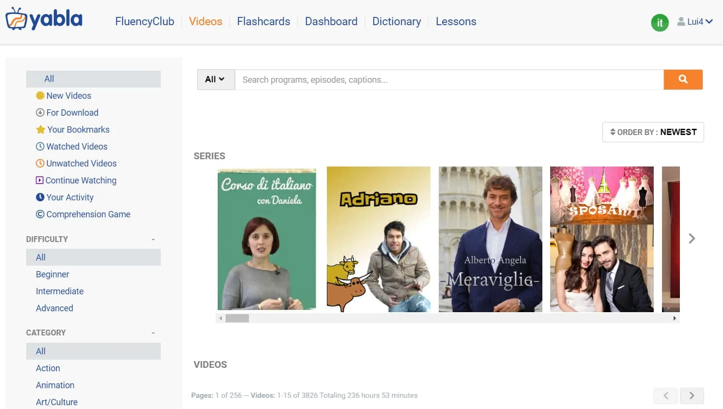Select the Intermediate difficulty filter

(60, 291)
